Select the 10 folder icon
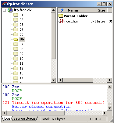 pyautogui.click(x=16, y=59)
